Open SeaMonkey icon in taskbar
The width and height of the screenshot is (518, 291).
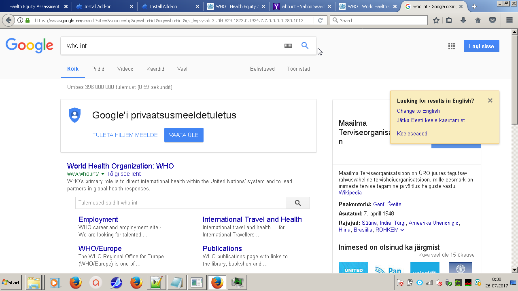117,283
